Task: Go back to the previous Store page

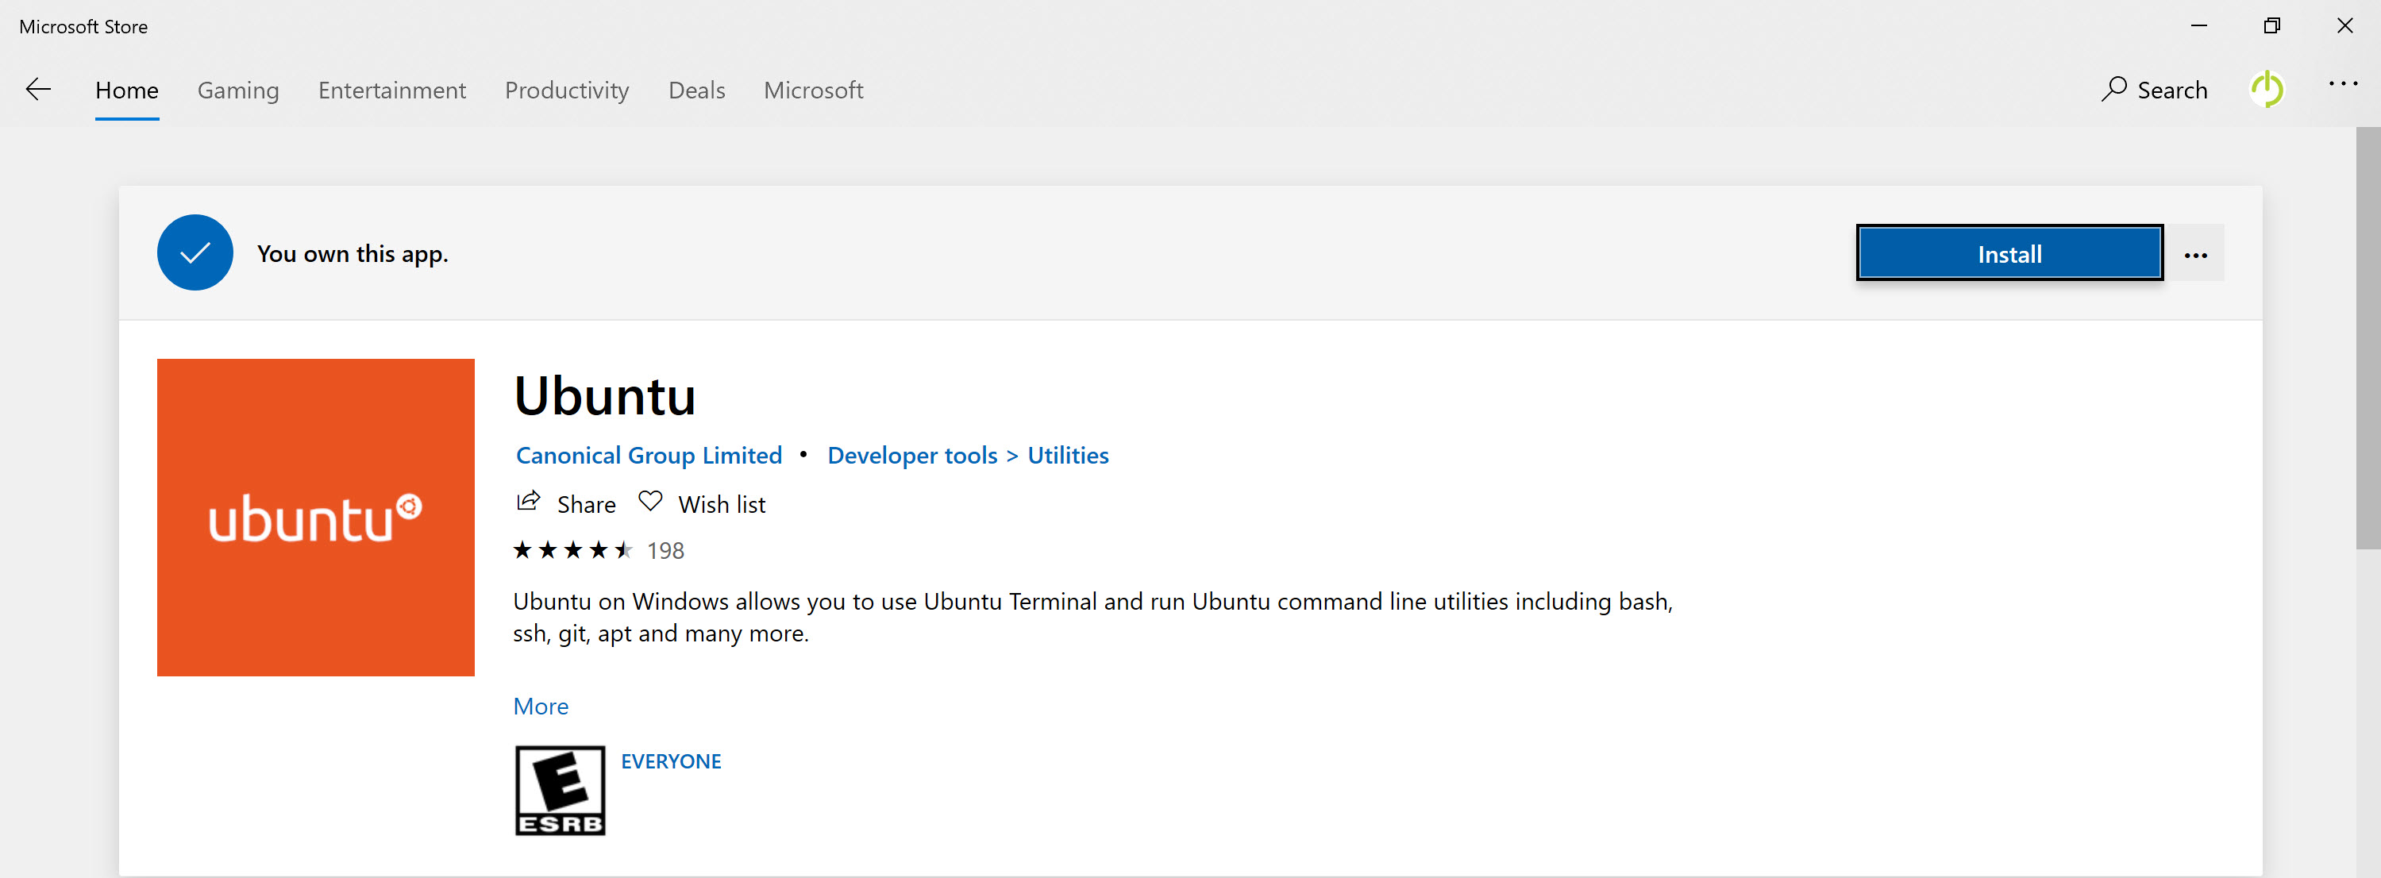Action: [x=38, y=89]
